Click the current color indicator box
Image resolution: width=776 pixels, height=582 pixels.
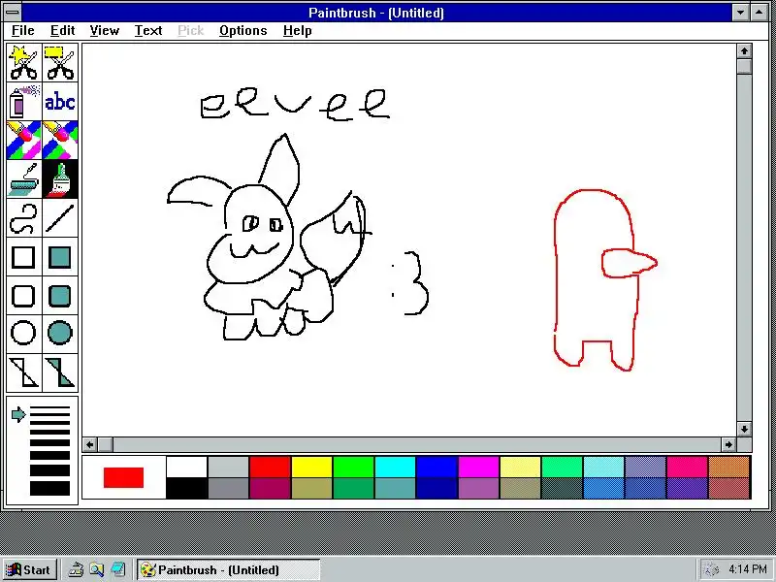click(124, 477)
